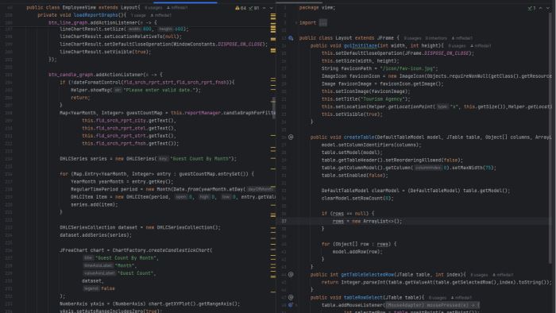This screenshot has height=313, width=556.
Task: Go to previous highlighted error in left editor
Action: (264, 8)
